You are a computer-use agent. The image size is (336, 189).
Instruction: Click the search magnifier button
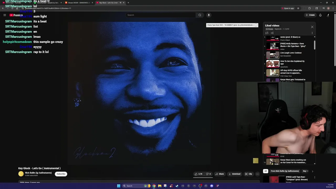tap(200, 15)
